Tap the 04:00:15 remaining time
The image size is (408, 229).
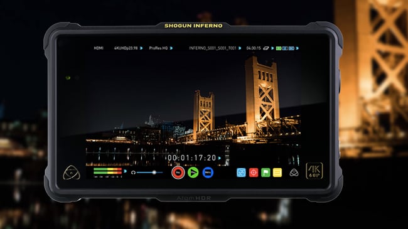[254, 48]
